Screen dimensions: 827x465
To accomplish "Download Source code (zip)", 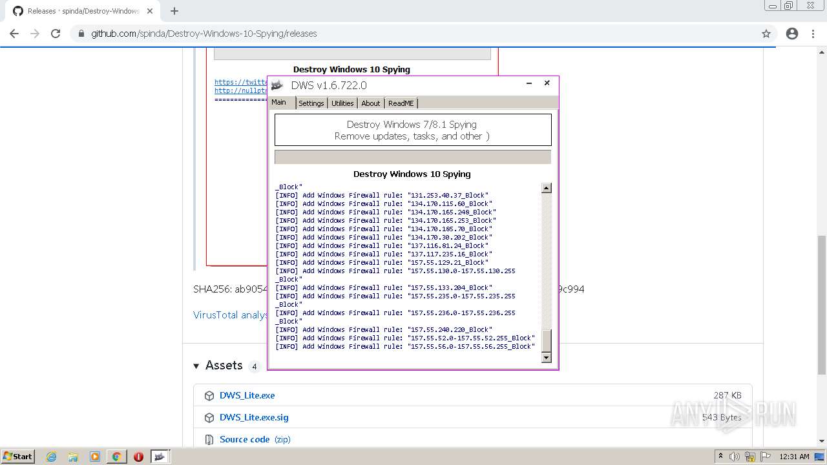I will point(255,439).
